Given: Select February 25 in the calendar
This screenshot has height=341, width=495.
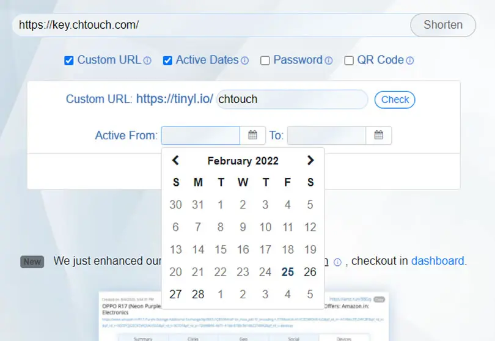Looking at the screenshot, I should pos(288,272).
